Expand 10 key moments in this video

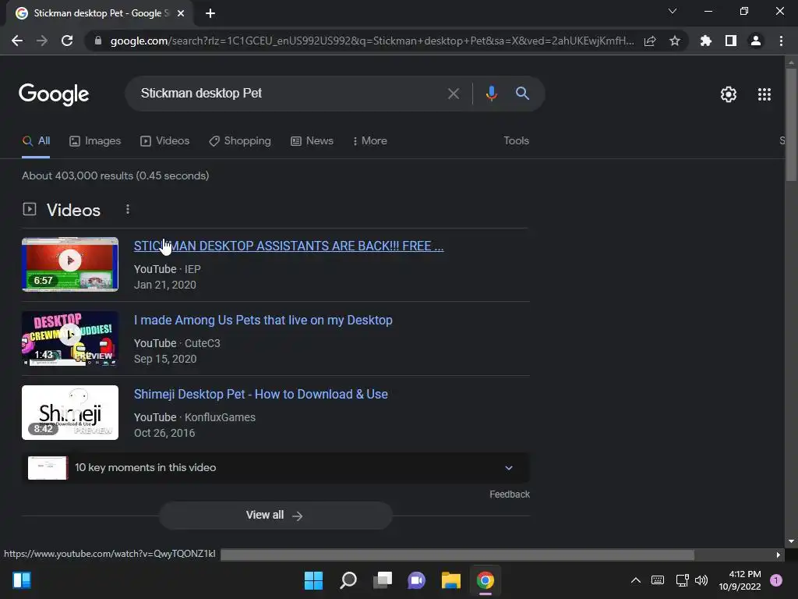coord(275,468)
